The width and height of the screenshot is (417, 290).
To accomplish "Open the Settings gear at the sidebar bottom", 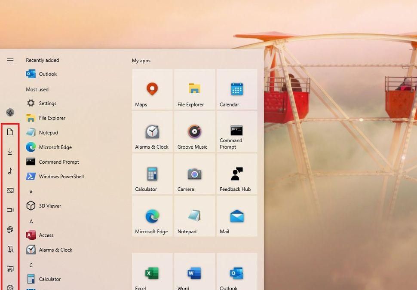I will pos(10,287).
